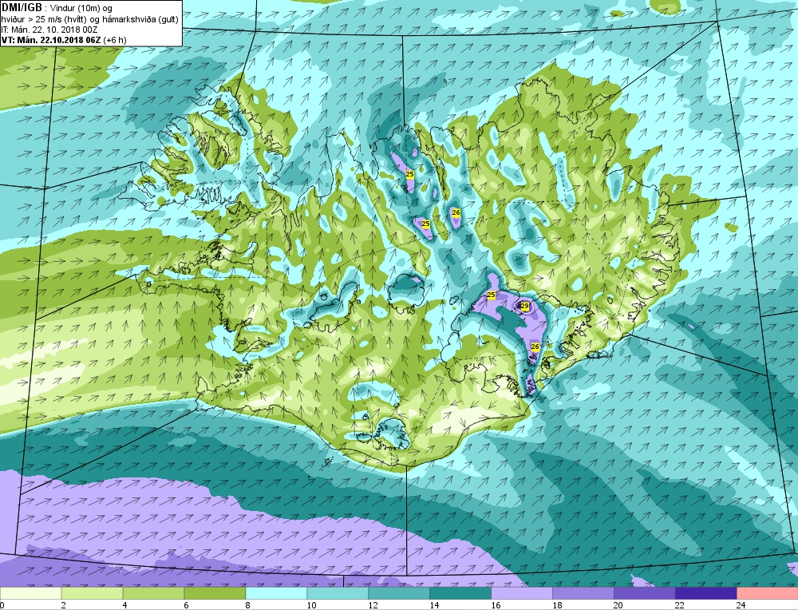Click the yellow gust label reading 29

525,306
